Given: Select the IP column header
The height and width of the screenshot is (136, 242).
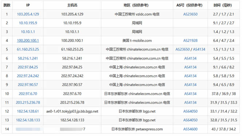Looking at the screenshot, I should coord(28,5).
